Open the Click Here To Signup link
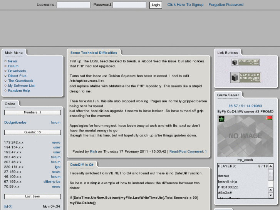The image size is (280, 210). pyautogui.click(x=185, y=5)
